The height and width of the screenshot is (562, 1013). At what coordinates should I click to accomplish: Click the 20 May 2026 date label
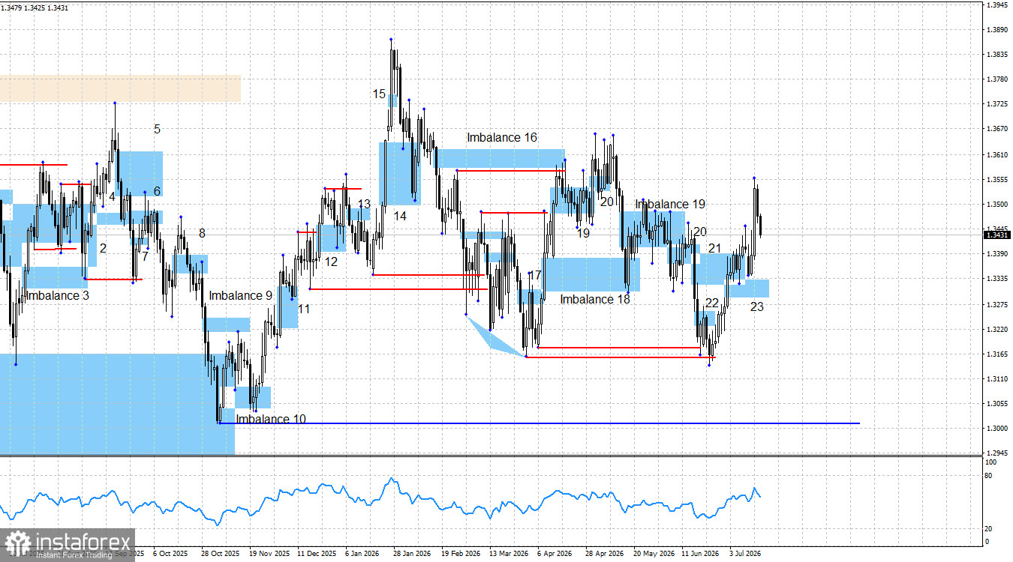(654, 554)
